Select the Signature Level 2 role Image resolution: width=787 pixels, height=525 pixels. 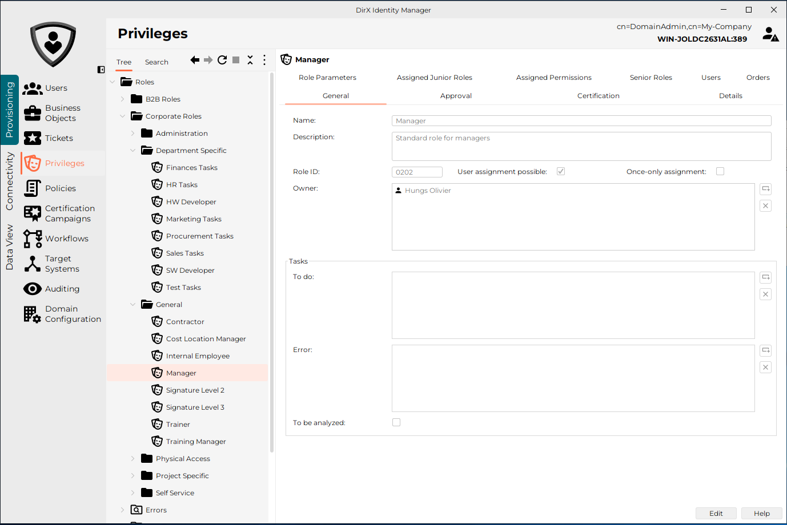[x=195, y=390]
